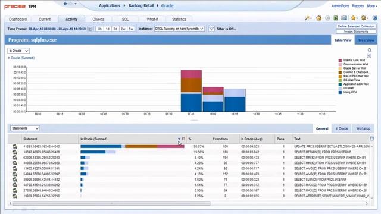Click the Using CPU legend swatch

(x=340, y=92)
